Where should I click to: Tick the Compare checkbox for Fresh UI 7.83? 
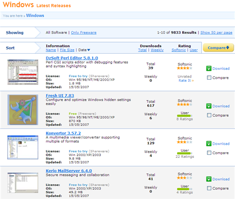point(209,115)
